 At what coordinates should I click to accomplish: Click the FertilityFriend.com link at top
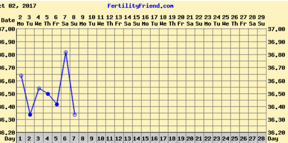pos(140,6)
